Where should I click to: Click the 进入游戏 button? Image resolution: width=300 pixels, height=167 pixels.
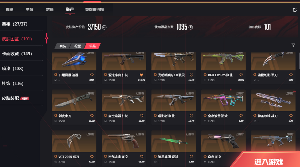coord(268,162)
